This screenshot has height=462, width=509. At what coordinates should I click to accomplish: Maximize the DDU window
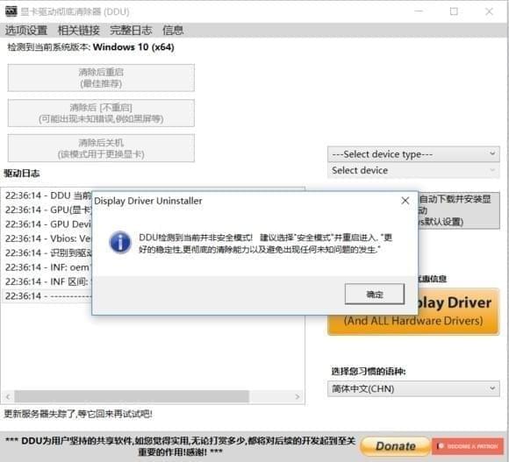click(x=454, y=11)
